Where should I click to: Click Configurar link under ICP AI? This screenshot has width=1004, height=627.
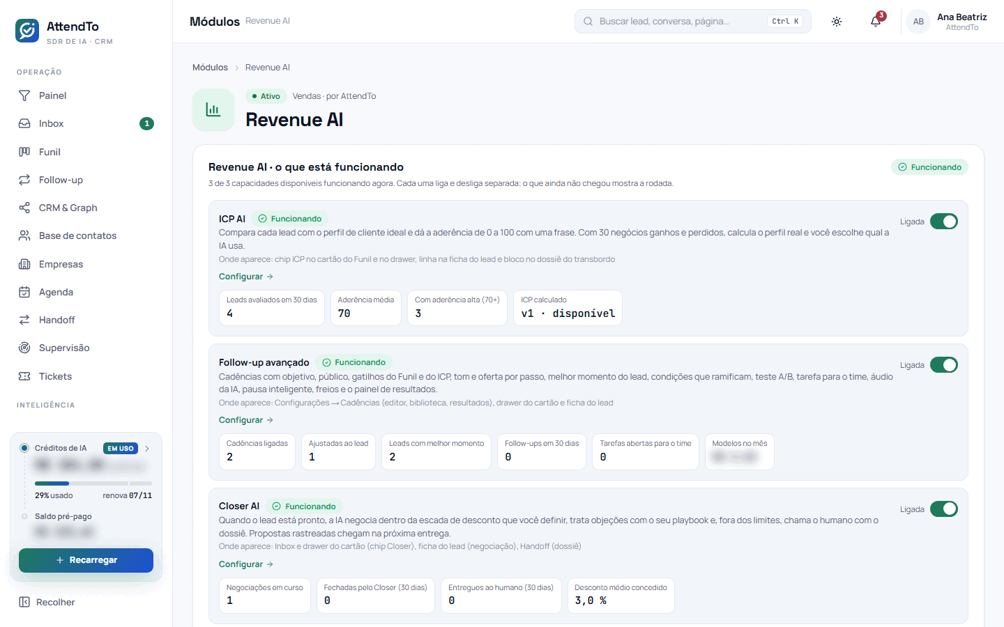click(x=246, y=277)
